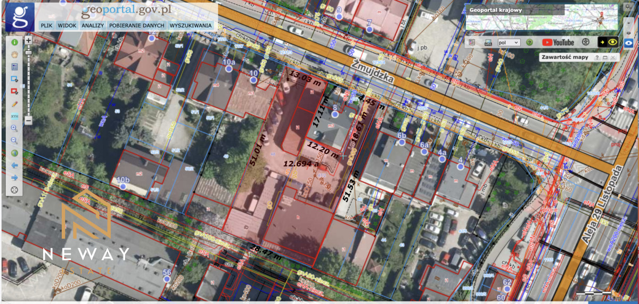This screenshot has width=639, height=304.
Task: Click address point 56 on map
Action: tap(167, 278)
